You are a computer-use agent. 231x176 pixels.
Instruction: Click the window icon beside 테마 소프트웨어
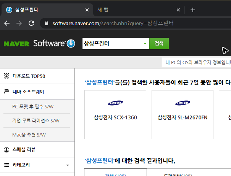point(6,92)
